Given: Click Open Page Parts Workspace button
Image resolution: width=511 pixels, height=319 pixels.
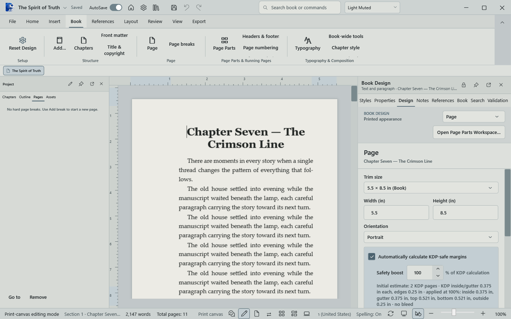Looking at the screenshot, I should (469, 132).
